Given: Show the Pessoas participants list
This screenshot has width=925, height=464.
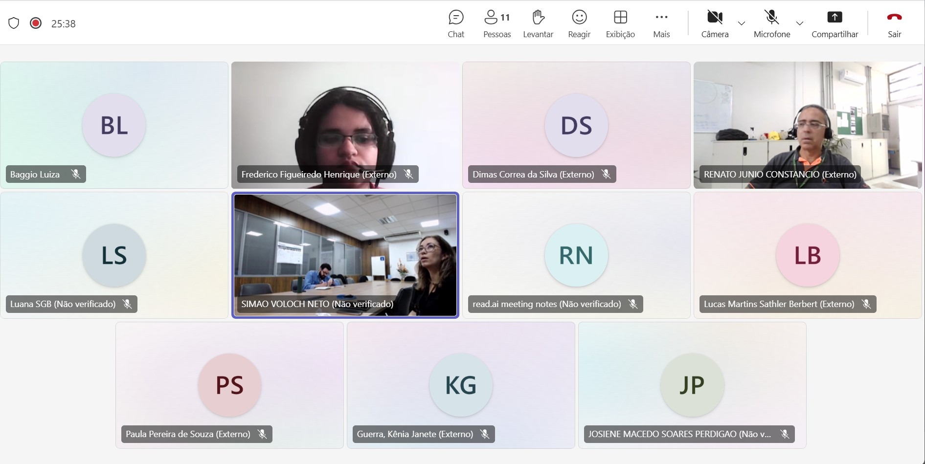Looking at the screenshot, I should tap(496, 23).
